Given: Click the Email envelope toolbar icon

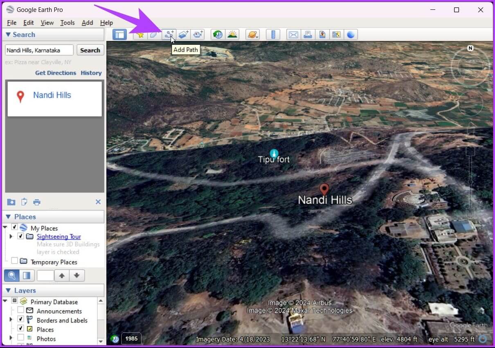Looking at the screenshot, I should pos(293,35).
